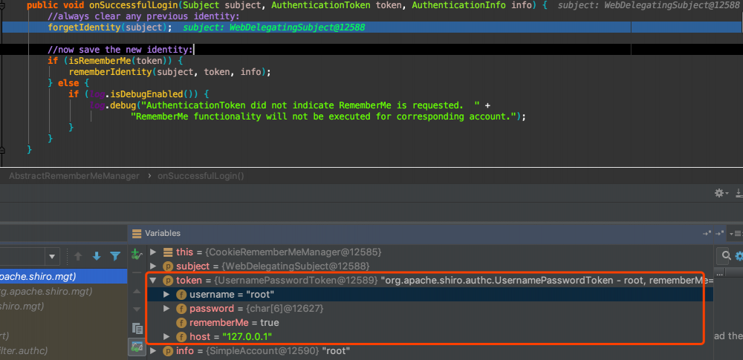Click the blue gear icon next to search
The height and width of the screenshot is (360, 743).
tap(739, 256)
